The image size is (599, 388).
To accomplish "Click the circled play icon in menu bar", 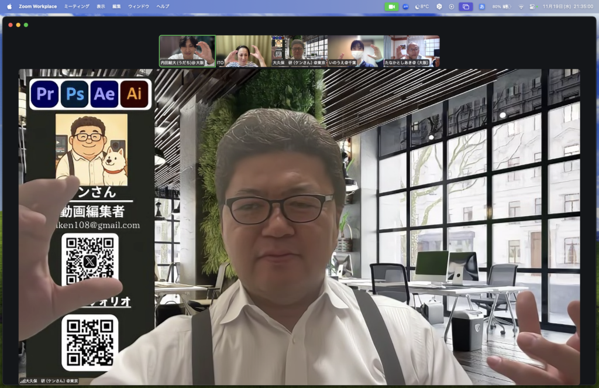I will click(x=451, y=6).
